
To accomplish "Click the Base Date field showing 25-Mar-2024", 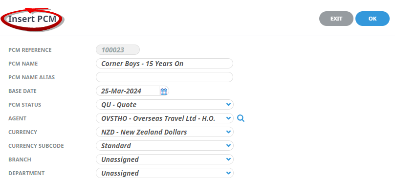I will coord(128,91).
